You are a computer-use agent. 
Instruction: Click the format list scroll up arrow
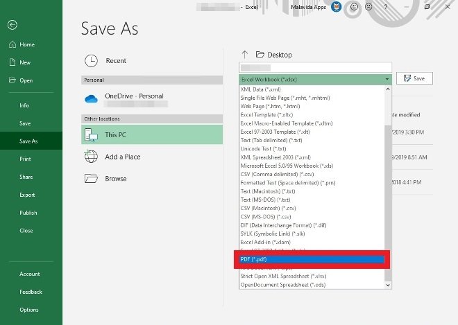(x=388, y=89)
